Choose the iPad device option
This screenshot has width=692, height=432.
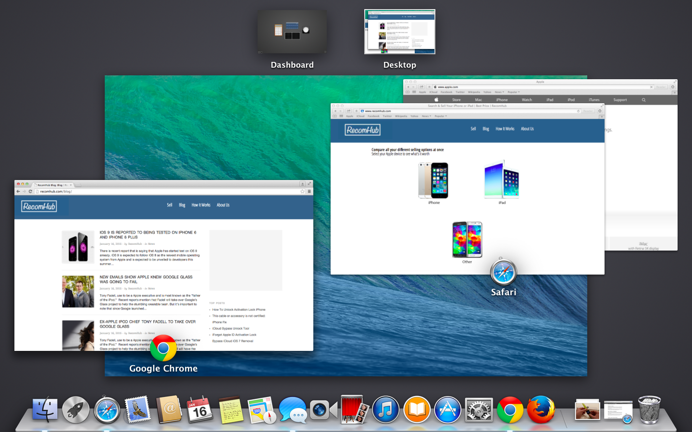click(x=502, y=182)
